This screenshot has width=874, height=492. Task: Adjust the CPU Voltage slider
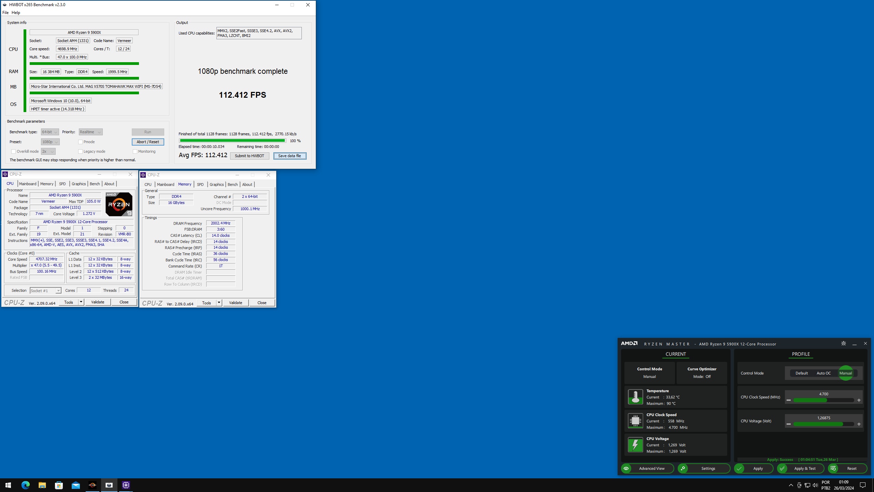[x=823, y=424]
